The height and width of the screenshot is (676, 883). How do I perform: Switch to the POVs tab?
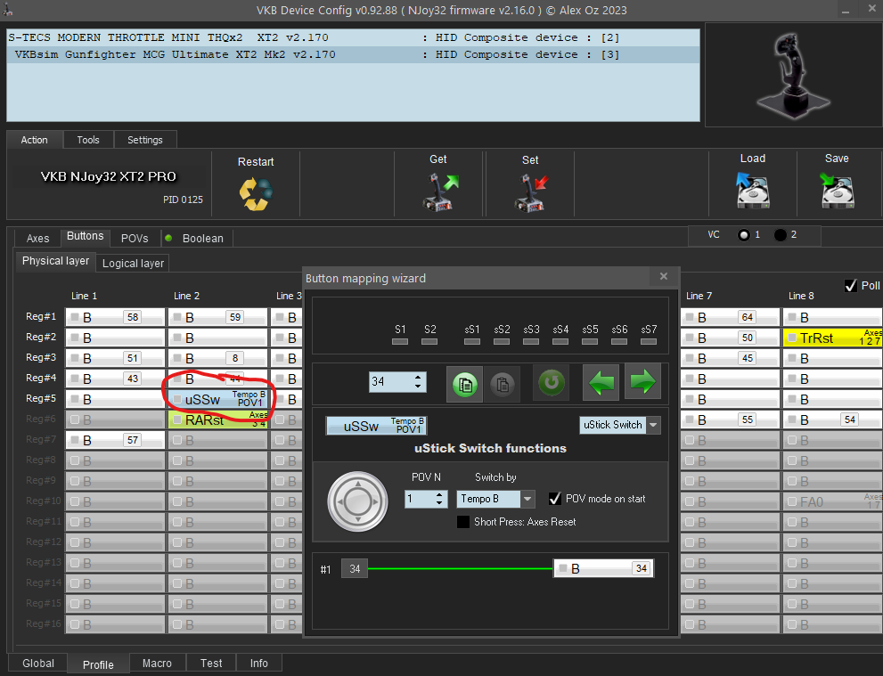pos(135,238)
